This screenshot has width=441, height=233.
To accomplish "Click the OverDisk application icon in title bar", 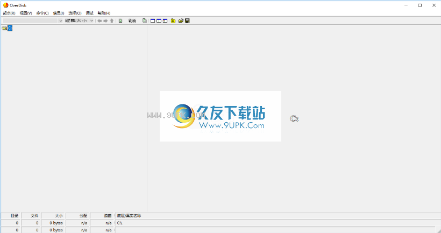I will pyautogui.click(x=5, y=5).
